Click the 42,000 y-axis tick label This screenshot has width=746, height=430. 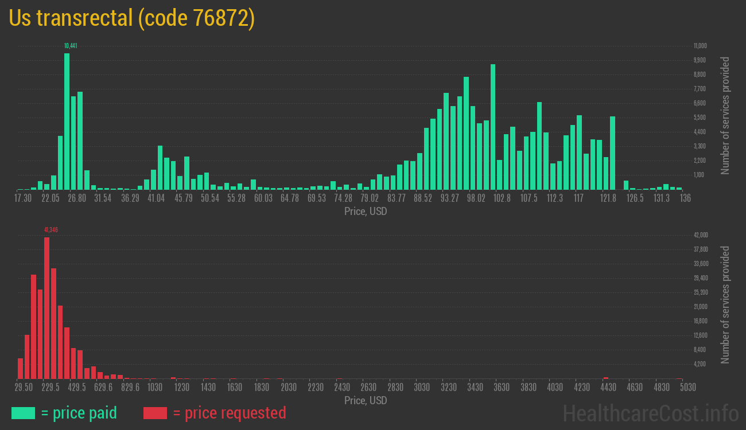[x=701, y=235]
